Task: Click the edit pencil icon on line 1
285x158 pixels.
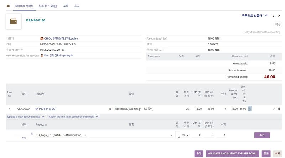Action: [274, 109]
